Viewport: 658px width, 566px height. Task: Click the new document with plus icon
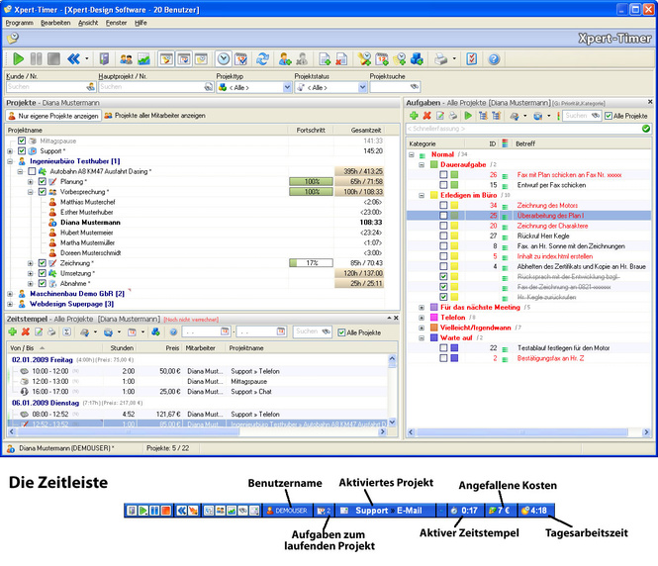click(x=325, y=59)
